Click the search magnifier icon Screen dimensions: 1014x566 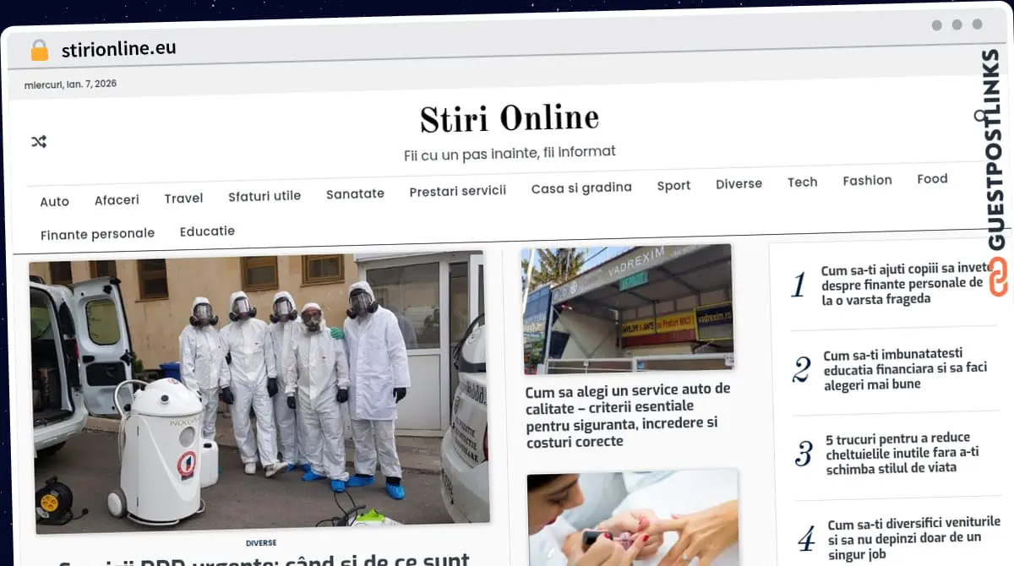click(x=980, y=117)
